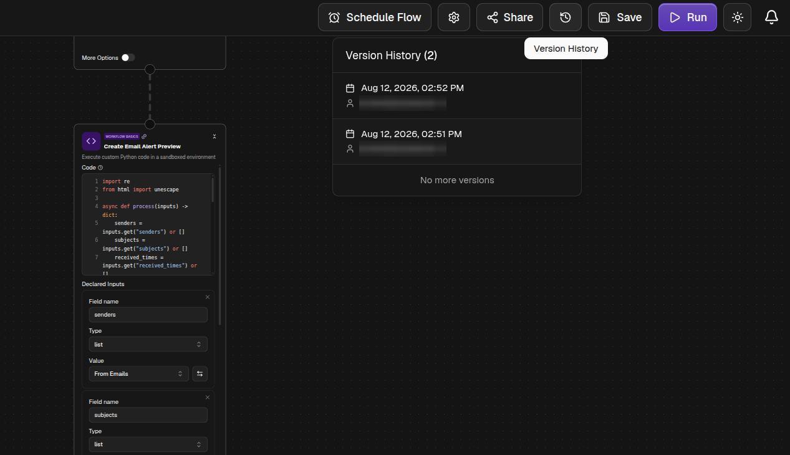Click Schedule Flow button
The width and height of the screenshot is (790, 455).
pos(375,17)
